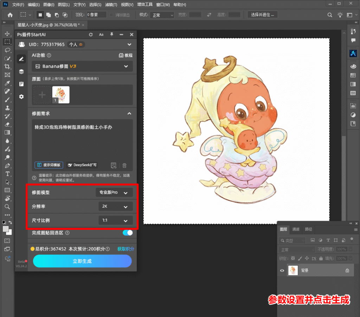Expand the UID account chevron
Image resolution: width=360 pixels, height=317 pixels.
[x=129, y=45]
